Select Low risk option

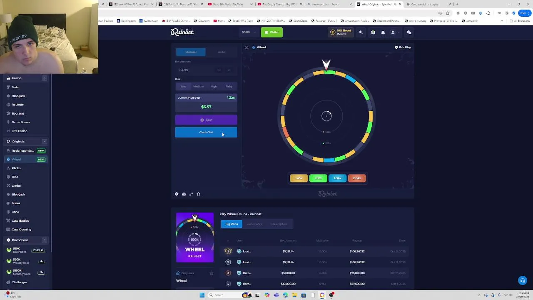184,86
